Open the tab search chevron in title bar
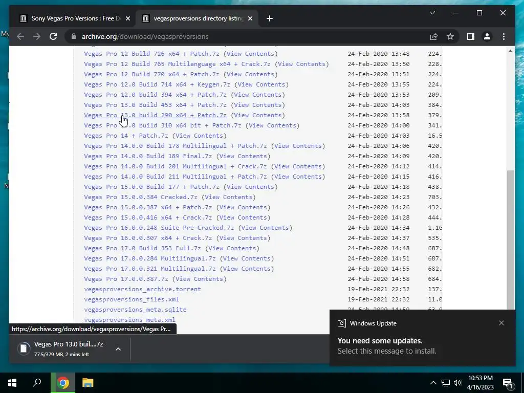 coord(432,13)
